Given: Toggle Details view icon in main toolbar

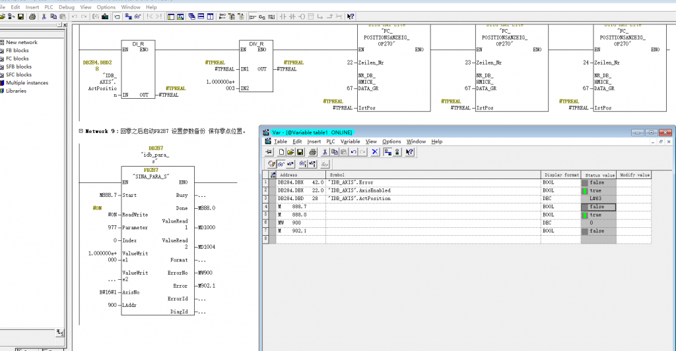Looking at the screenshot, I should [x=180, y=16].
